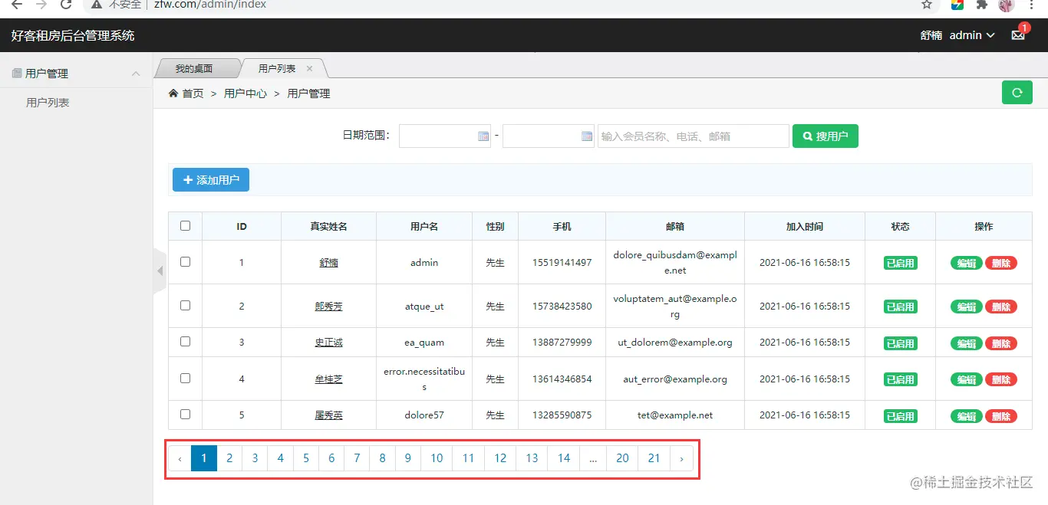This screenshot has height=505, width=1048.
Task: Open the user name link 舒楠 in the table
Action: coord(328,262)
